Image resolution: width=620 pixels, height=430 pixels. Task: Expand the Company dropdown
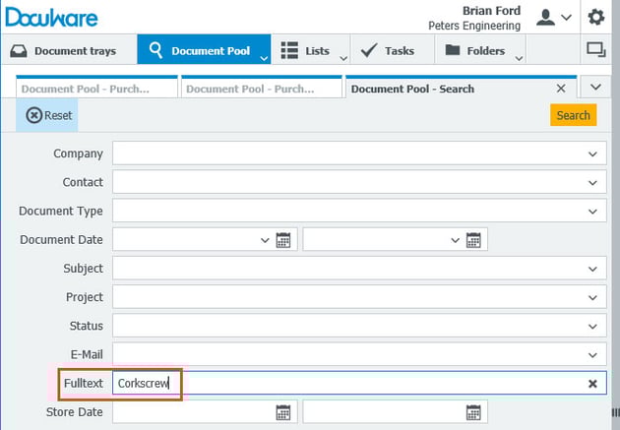(592, 154)
